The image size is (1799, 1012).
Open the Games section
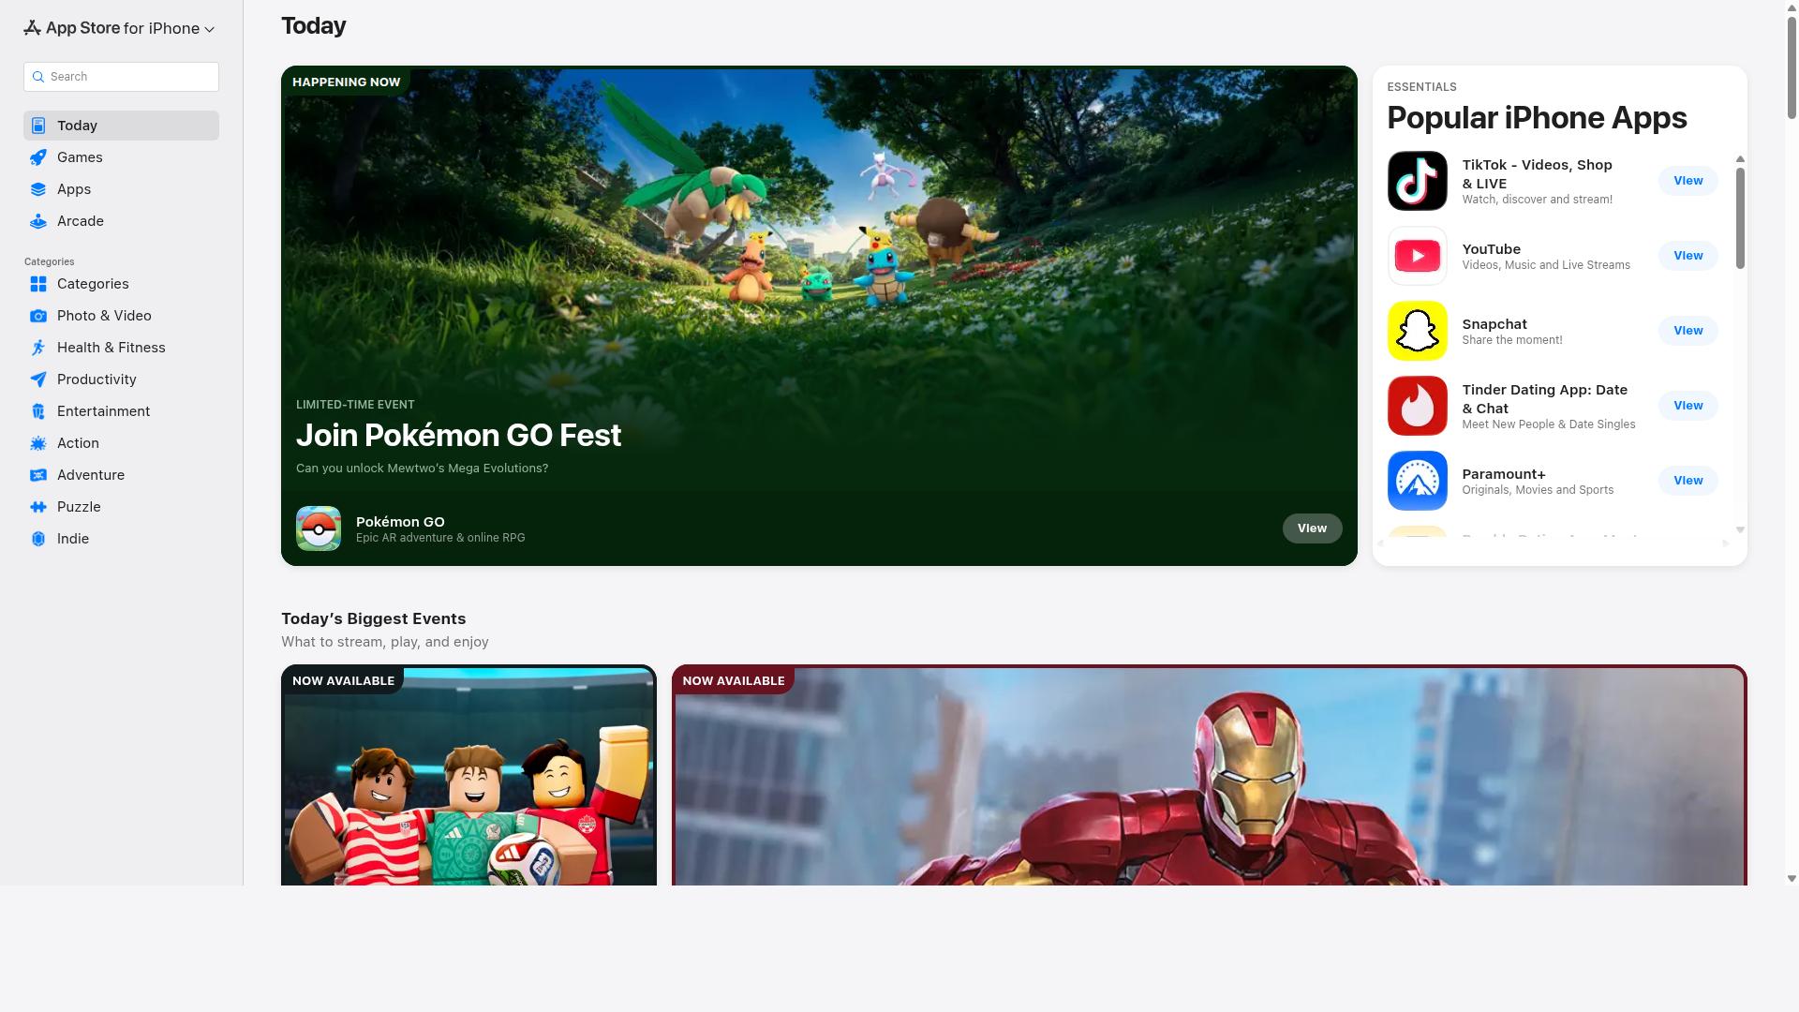click(121, 157)
